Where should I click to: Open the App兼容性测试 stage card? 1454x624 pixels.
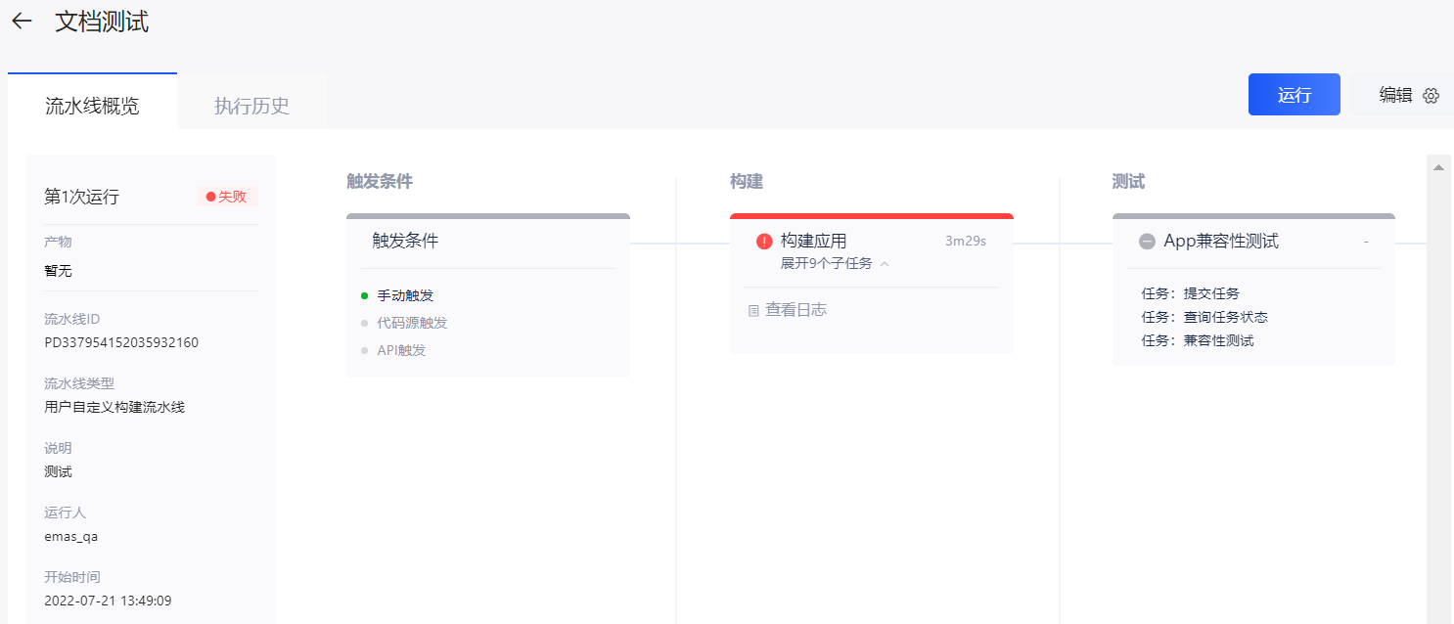tap(1221, 242)
